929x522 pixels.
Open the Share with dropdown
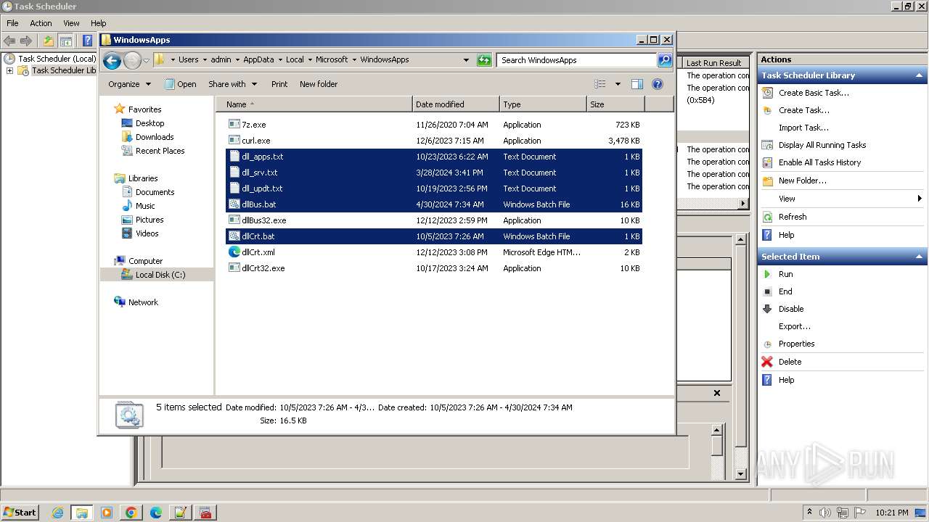coord(232,84)
